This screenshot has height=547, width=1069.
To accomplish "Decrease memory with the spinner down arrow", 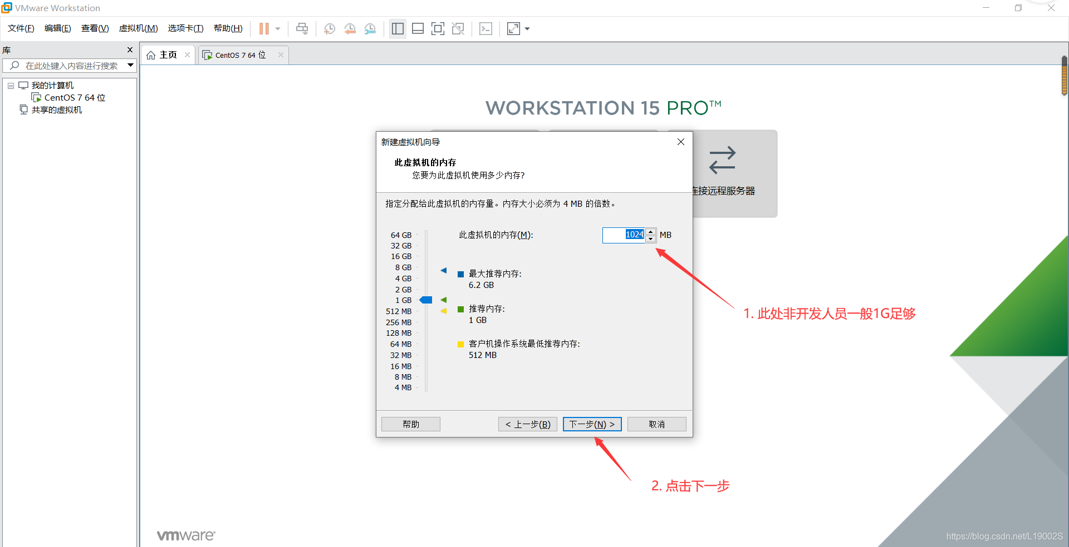I will coord(650,239).
